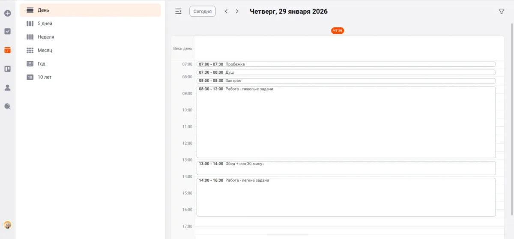Open the contacts person icon
Image resolution: width=514 pixels, height=239 pixels.
[x=7, y=87]
